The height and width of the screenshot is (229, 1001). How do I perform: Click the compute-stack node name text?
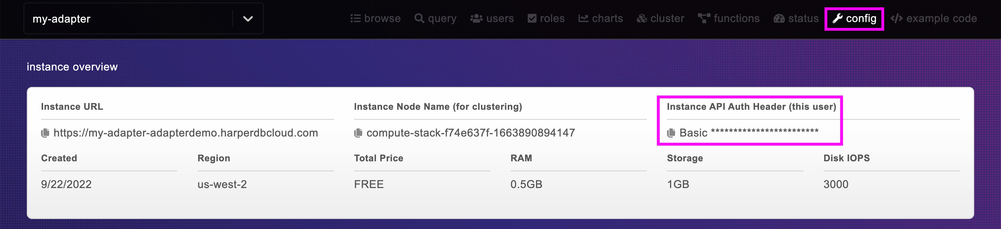470,133
